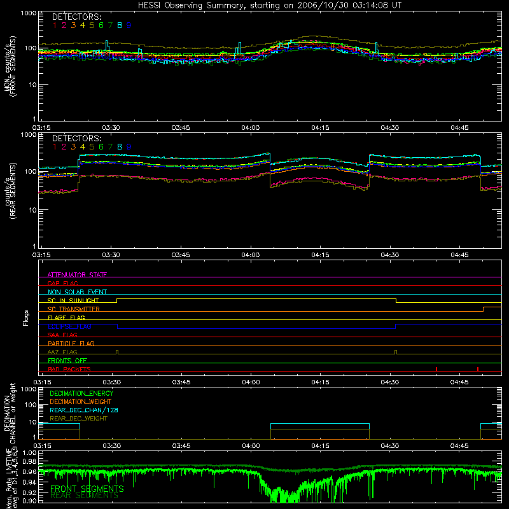509x509 pixels.
Task: Click the 04:30 tick under decimation plot
Action: [x=390, y=446]
